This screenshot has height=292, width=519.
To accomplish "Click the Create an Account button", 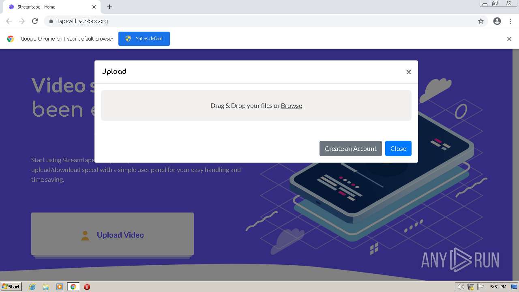I will (x=351, y=148).
